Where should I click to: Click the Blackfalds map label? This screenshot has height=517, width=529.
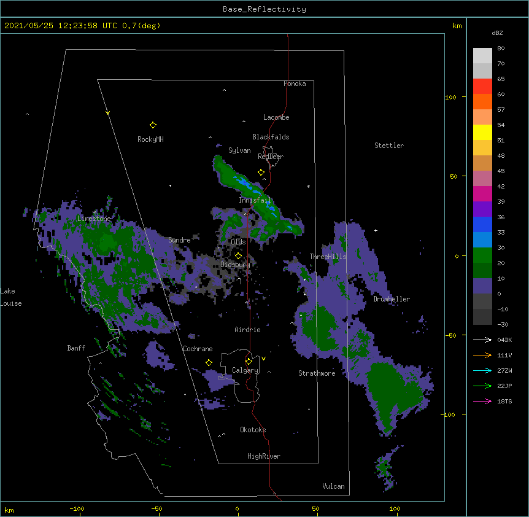[271, 137]
